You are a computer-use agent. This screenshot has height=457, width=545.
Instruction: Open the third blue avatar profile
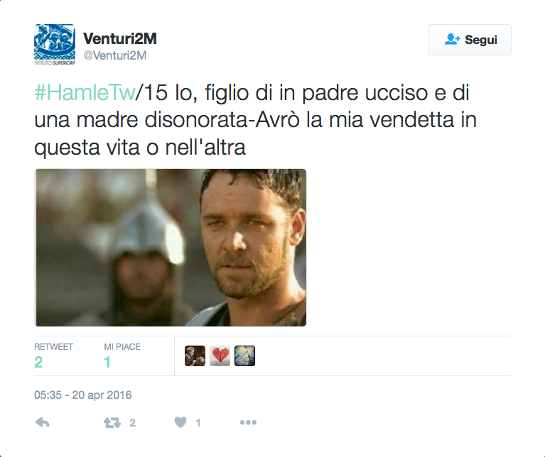click(244, 356)
